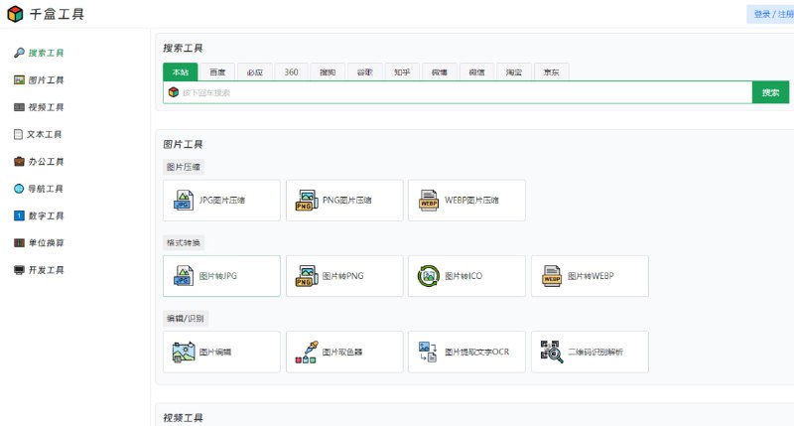
Task: Open 单位换算 text in the sidebar
Action: click(46, 242)
